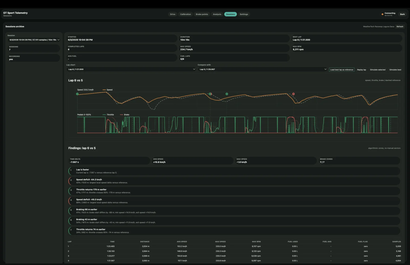Click lap 1 samples value 5,009
This screenshot has width=410, height=265.
pyautogui.click(x=398, y=246)
